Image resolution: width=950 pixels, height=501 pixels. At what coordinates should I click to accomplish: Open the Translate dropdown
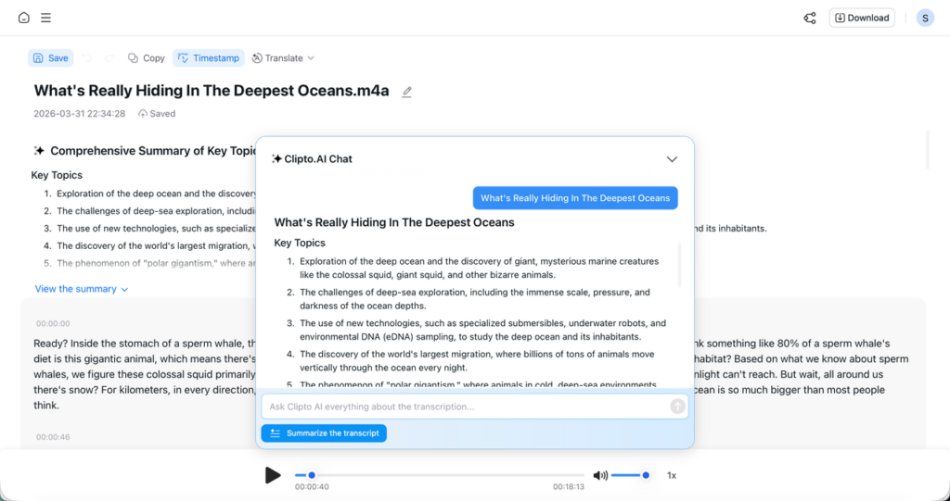(283, 58)
